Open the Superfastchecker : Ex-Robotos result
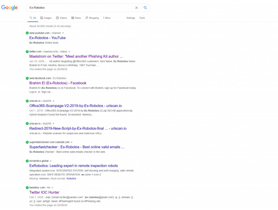Image resolution: width=278 pixels, height=210 pixels. click(77, 147)
